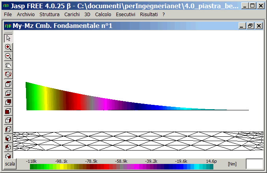The image size is (267, 173).
Task: Click the -58.9k legend value
Action: (x=121, y=161)
